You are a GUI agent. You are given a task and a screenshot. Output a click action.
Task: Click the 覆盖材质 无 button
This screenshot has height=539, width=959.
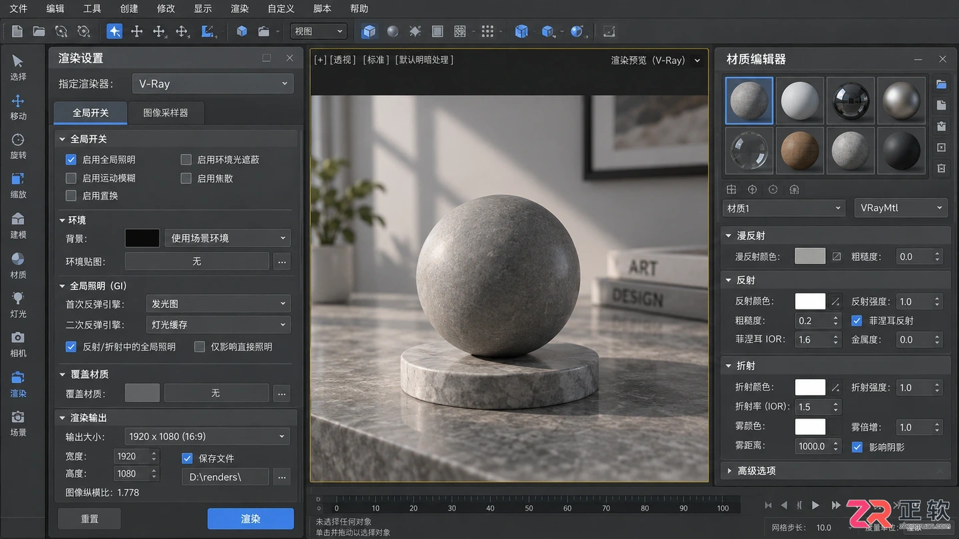pyautogui.click(x=216, y=393)
